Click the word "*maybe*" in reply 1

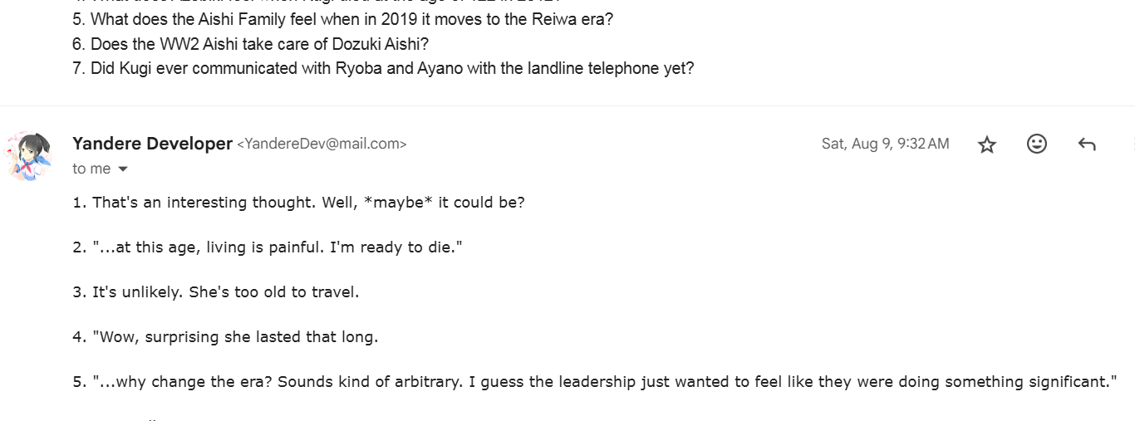pos(399,203)
